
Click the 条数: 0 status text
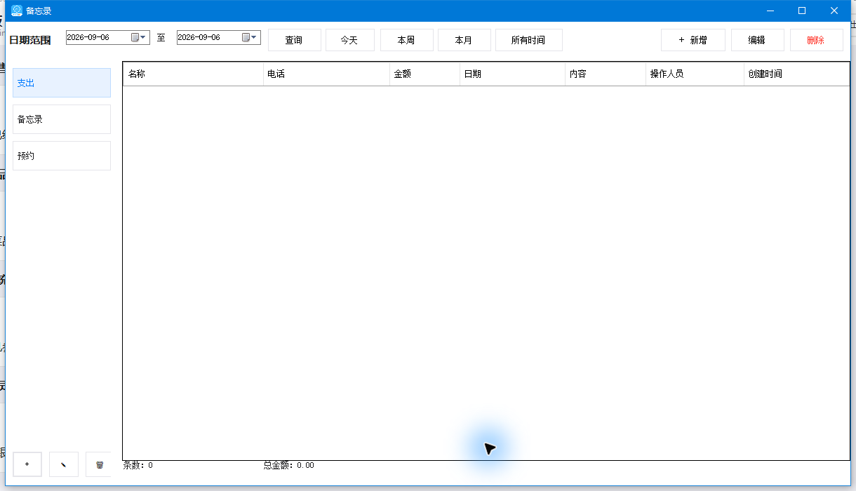(x=138, y=465)
